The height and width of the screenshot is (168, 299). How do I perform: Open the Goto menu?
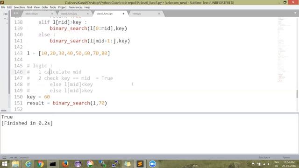click(x=45, y=7)
